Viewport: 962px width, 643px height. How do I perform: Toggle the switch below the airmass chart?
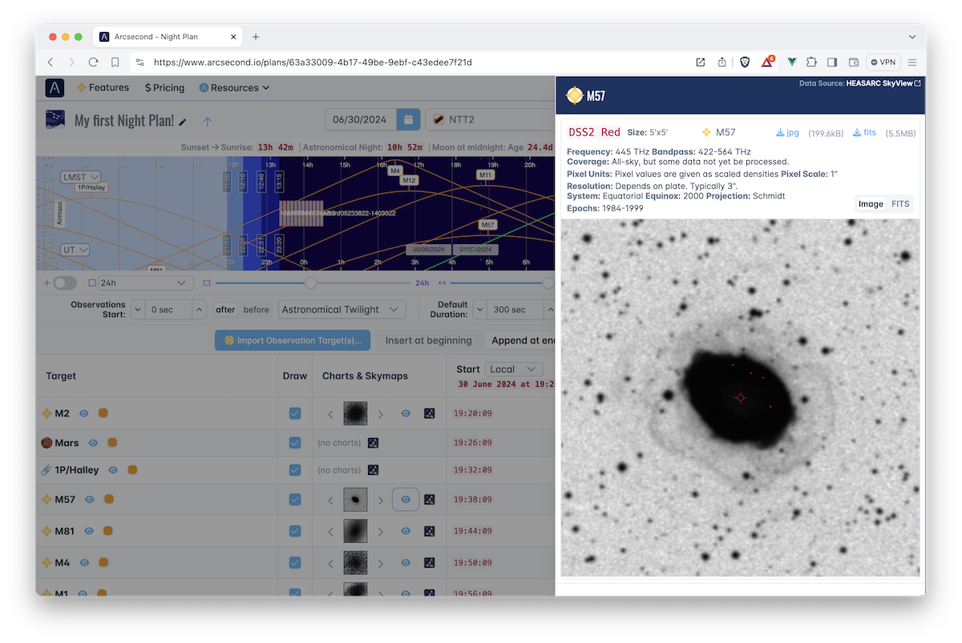pos(65,283)
